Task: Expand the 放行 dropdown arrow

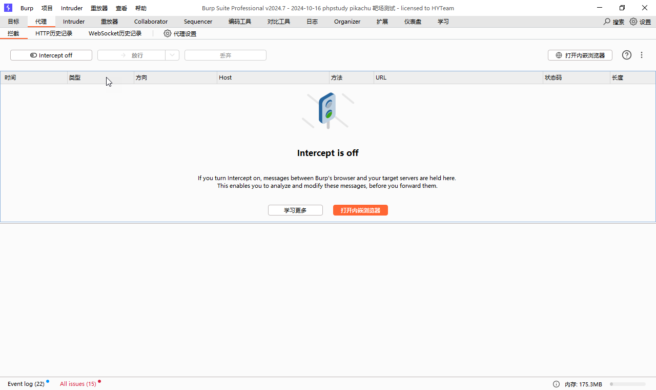Action: pos(172,55)
